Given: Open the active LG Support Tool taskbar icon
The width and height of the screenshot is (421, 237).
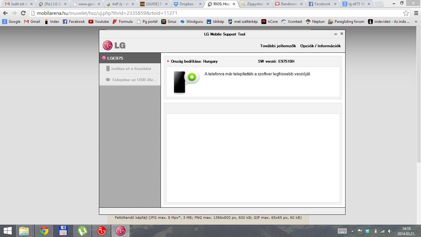Looking at the screenshot, I should click(x=120, y=231).
